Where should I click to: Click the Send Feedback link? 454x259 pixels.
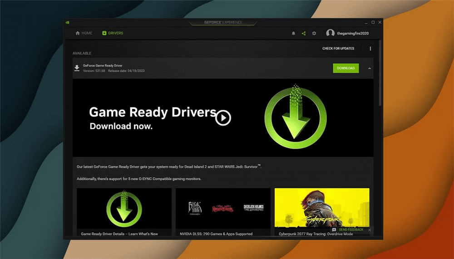pyautogui.click(x=350, y=230)
